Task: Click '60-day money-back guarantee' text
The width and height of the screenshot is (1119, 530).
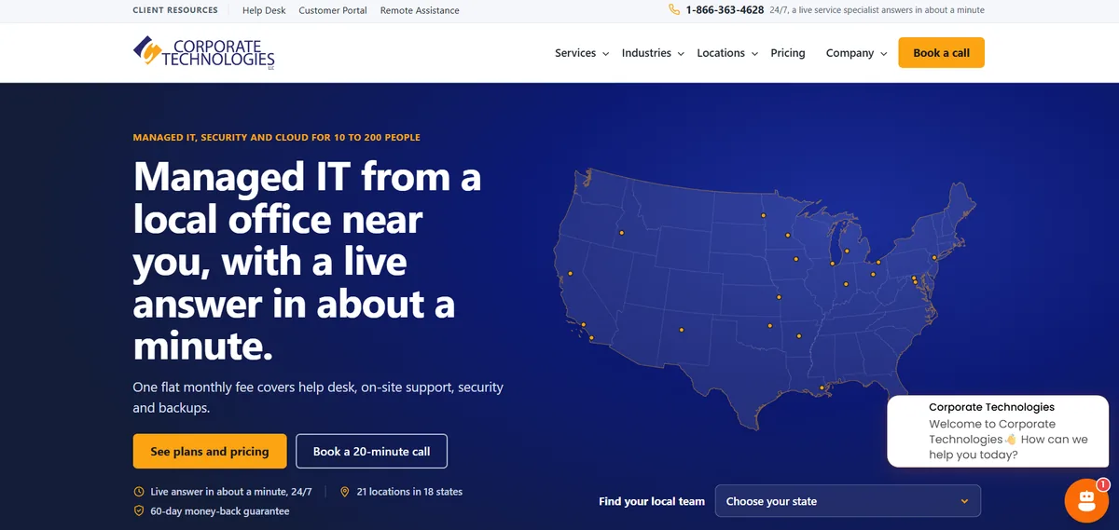Action: tap(220, 510)
